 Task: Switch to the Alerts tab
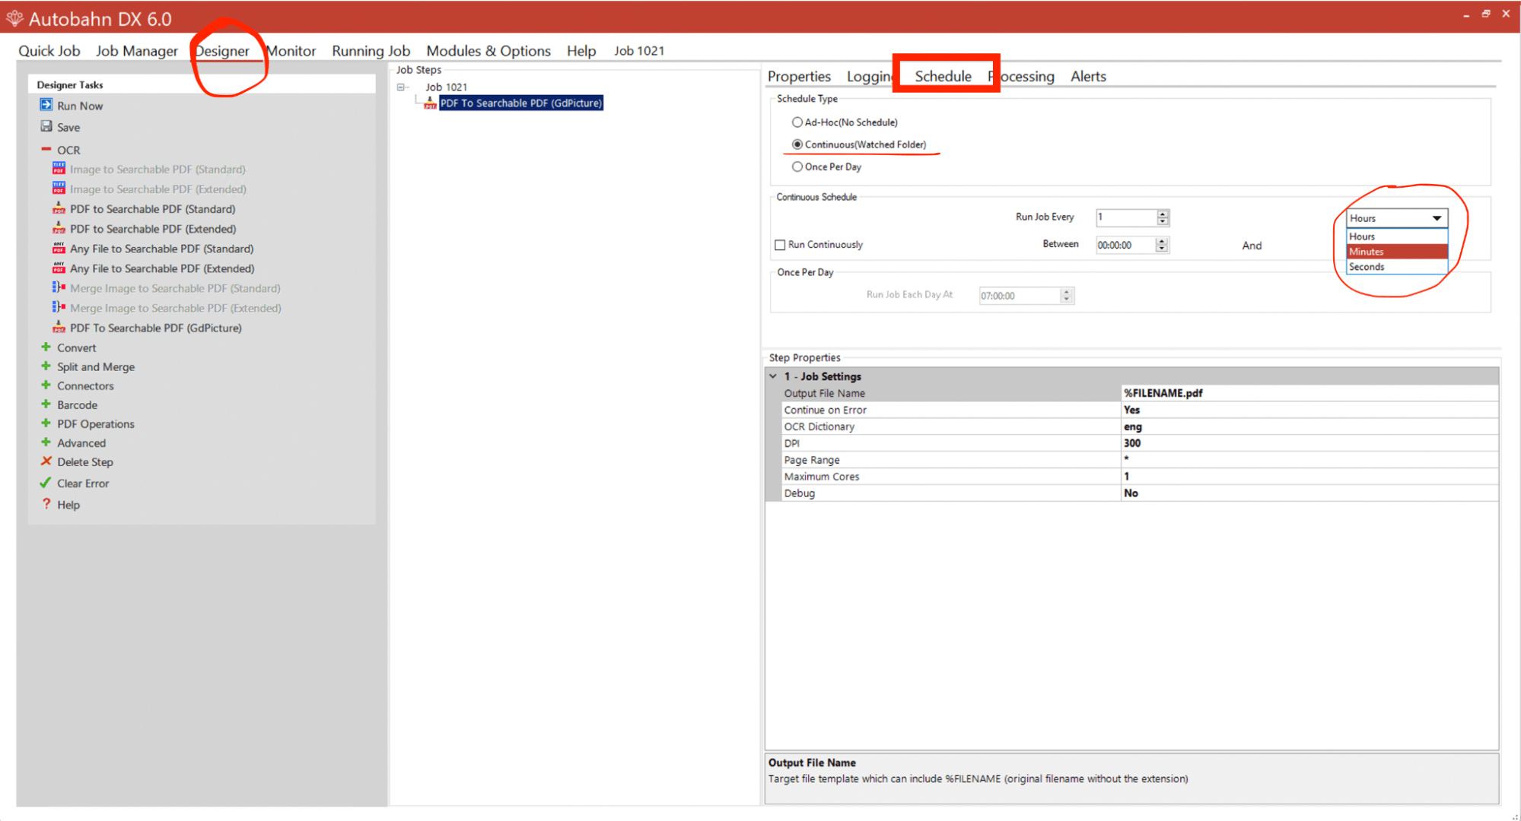point(1088,76)
